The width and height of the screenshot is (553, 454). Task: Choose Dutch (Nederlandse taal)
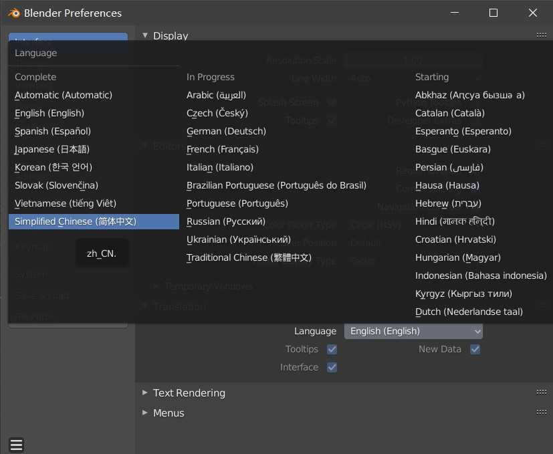(x=469, y=312)
